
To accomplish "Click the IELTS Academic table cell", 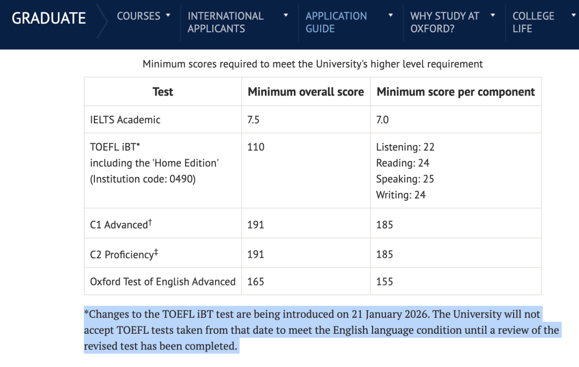I will pos(125,119).
